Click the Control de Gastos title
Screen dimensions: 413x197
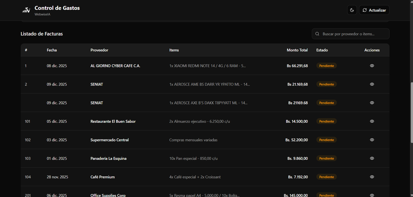pyautogui.click(x=57, y=8)
